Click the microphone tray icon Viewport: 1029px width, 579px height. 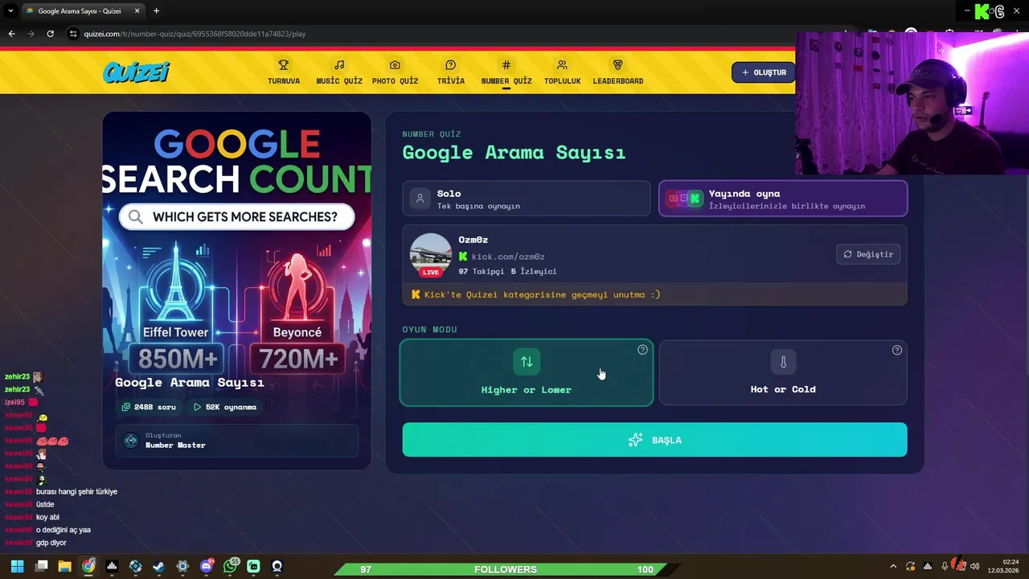tap(945, 567)
